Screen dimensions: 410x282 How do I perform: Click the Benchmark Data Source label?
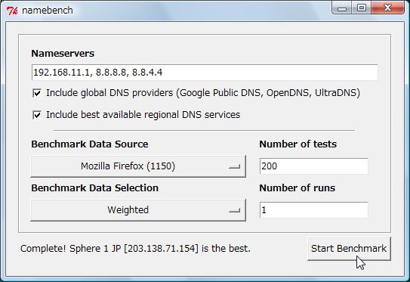[x=90, y=144]
